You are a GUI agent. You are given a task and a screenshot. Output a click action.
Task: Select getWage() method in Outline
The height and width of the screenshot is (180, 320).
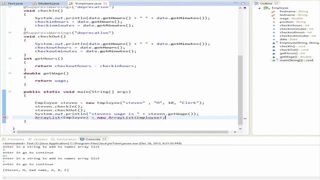tap(295, 56)
